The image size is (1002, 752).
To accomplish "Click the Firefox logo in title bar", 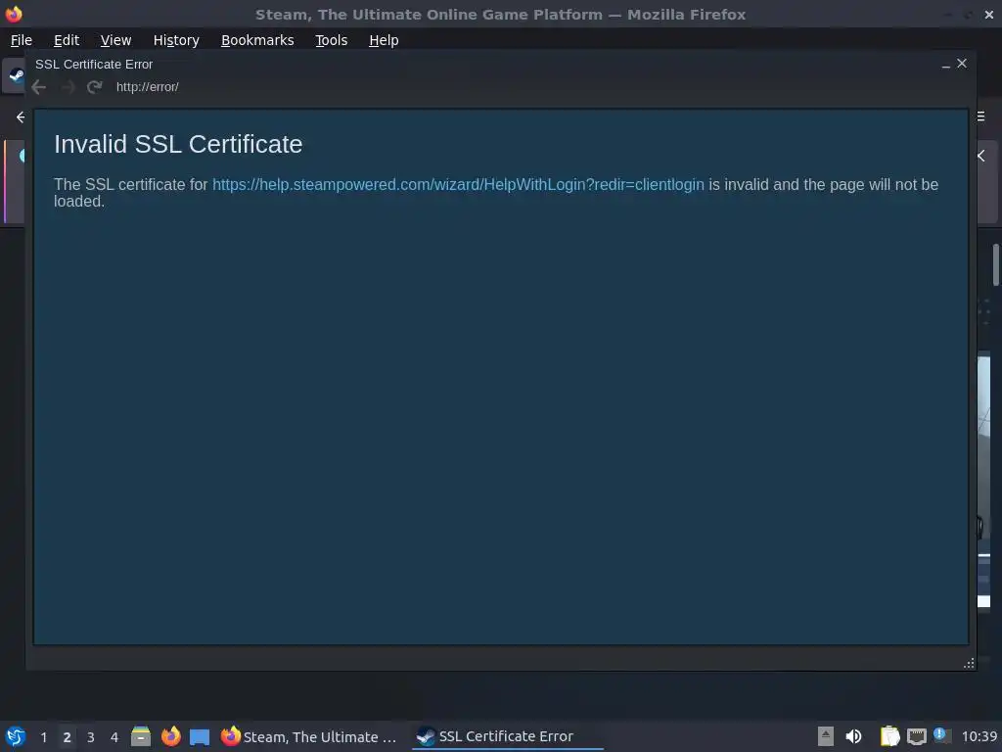I will [14, 14].
